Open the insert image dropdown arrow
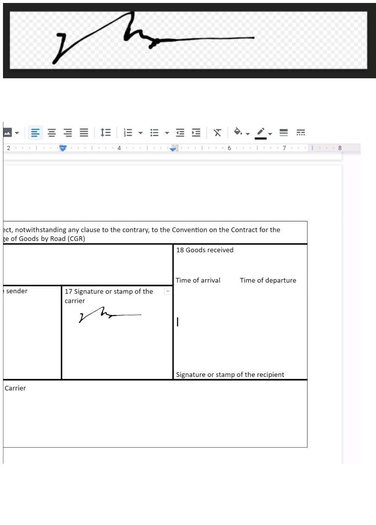The width and height of the screenshot is (376, 525). [x=17, y=133]
